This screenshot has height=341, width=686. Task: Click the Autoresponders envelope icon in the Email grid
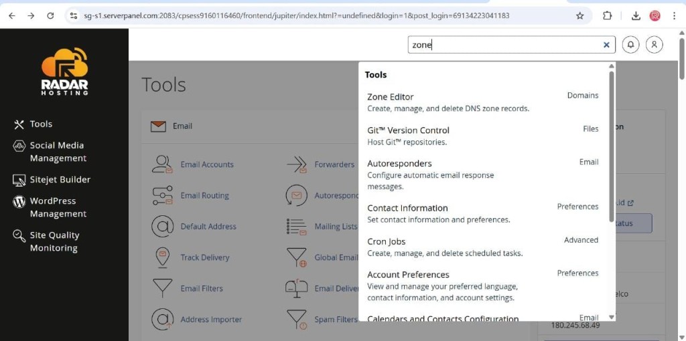[x=297, y=195]
